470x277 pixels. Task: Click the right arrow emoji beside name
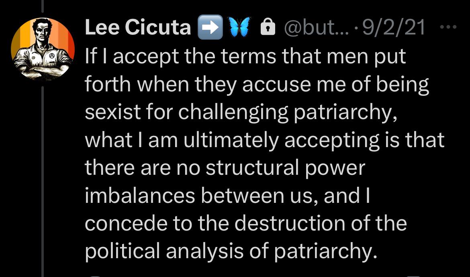click(210, 28)
